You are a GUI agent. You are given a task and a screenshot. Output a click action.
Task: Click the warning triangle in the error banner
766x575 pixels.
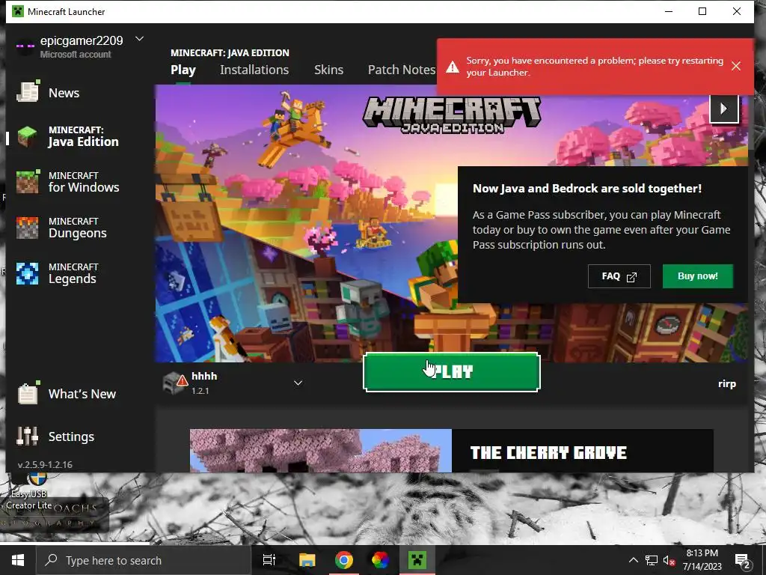453,67
